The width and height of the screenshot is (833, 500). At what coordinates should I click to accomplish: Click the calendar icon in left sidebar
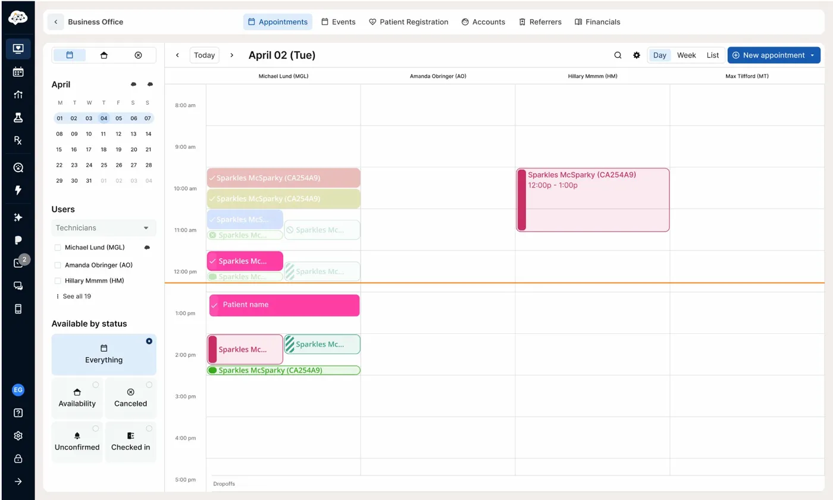click(18, 72)
